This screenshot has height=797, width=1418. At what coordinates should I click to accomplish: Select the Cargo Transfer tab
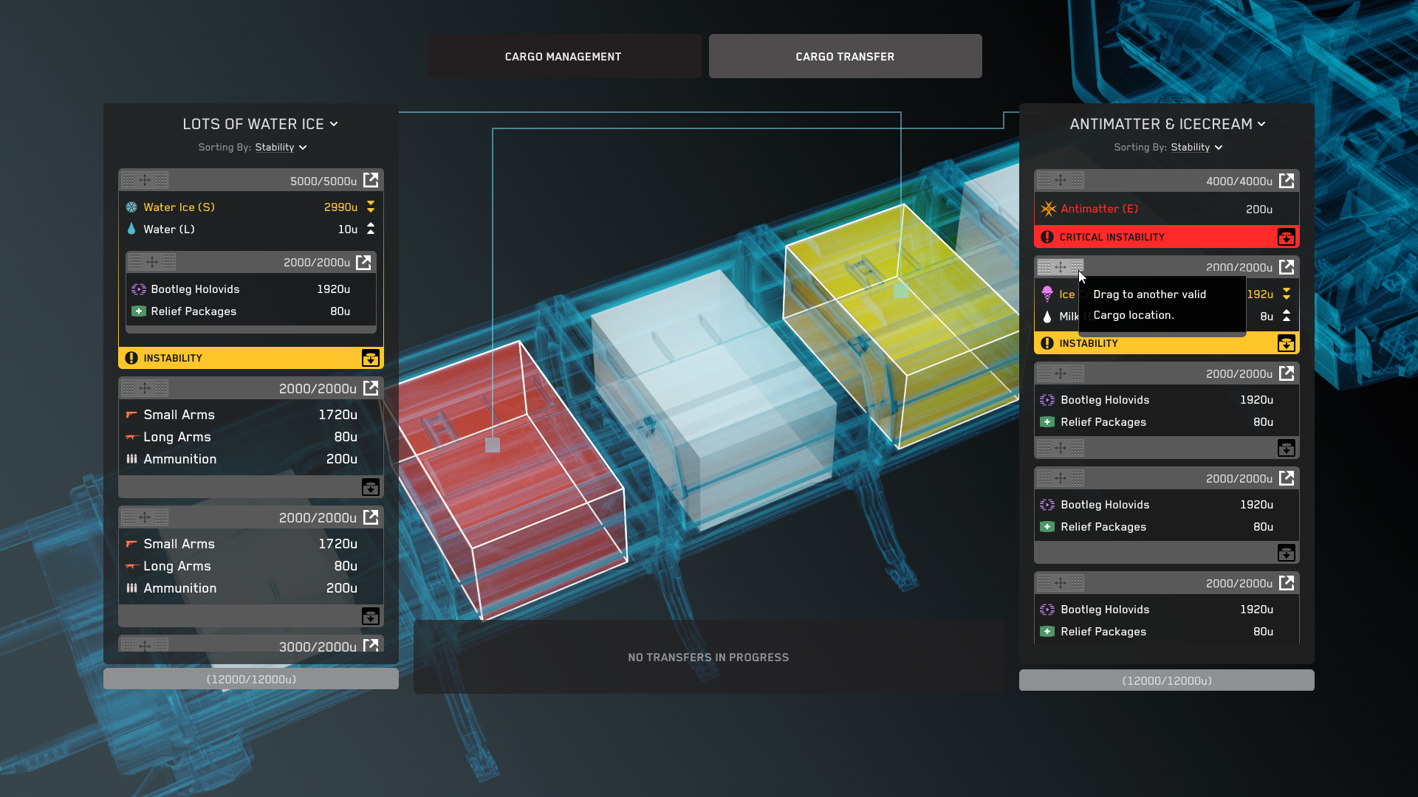[x=845, y=56]
